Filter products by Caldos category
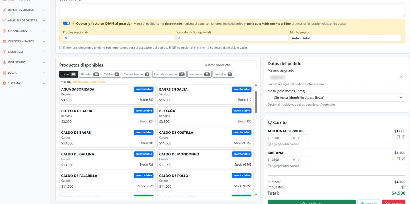This screenshot has width=410, height=204. coord(111,74)
